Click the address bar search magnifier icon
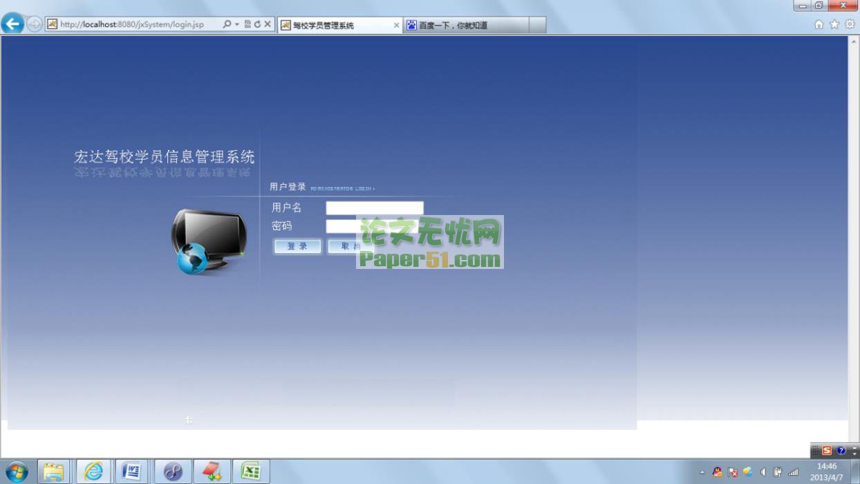The height and width of the screenshot is (484, 860). coord(227,24)
